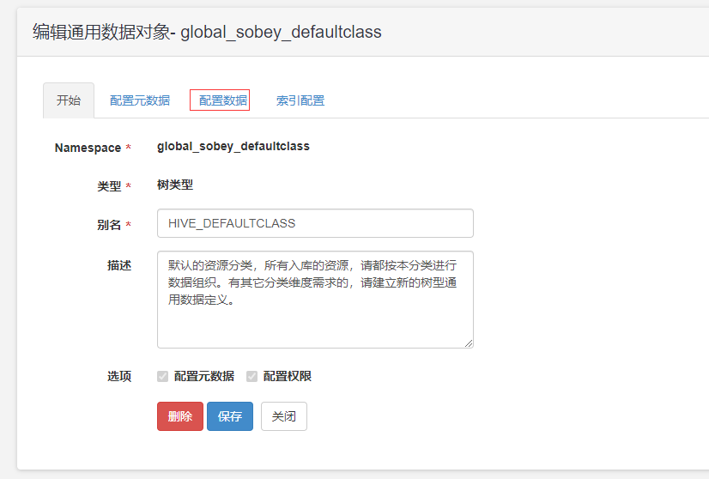This screenshot has width=709, height=479.
Task: Click the 别名 field label
Action: tap(109, 225)
